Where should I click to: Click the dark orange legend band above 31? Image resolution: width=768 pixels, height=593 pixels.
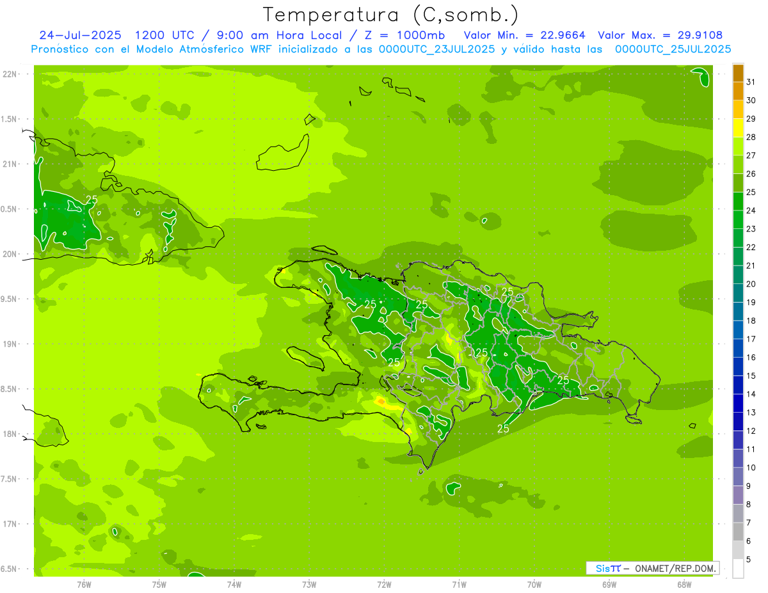tap(738, 73)
